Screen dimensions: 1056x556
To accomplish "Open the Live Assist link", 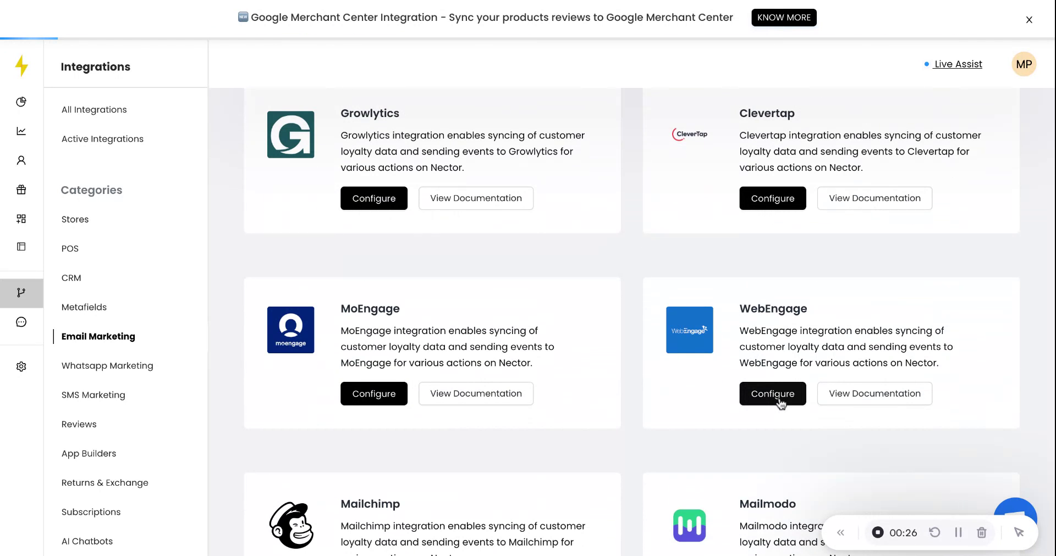I will click(958, 64).
